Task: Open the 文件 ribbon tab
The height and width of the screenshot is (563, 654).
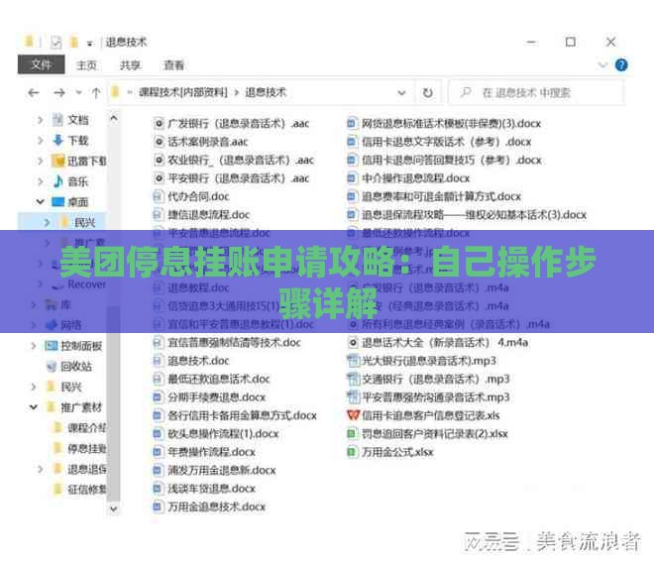Action: (42, 64)
